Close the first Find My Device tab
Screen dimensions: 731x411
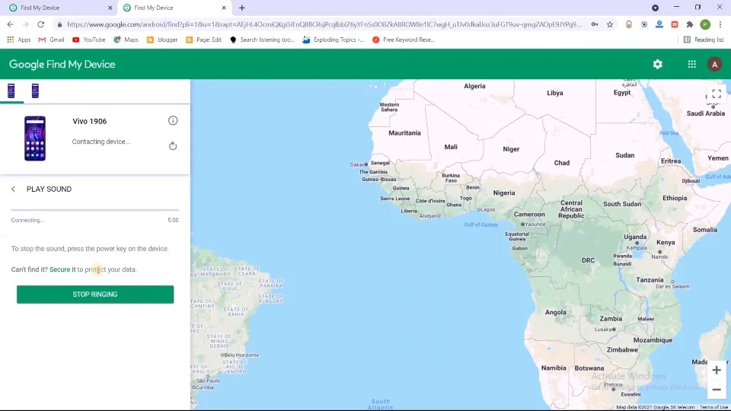pyautogui.click(x=110, y=8)
